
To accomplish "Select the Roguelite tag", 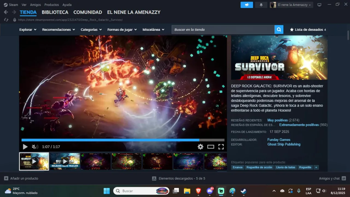I will (x=305, y=167).
